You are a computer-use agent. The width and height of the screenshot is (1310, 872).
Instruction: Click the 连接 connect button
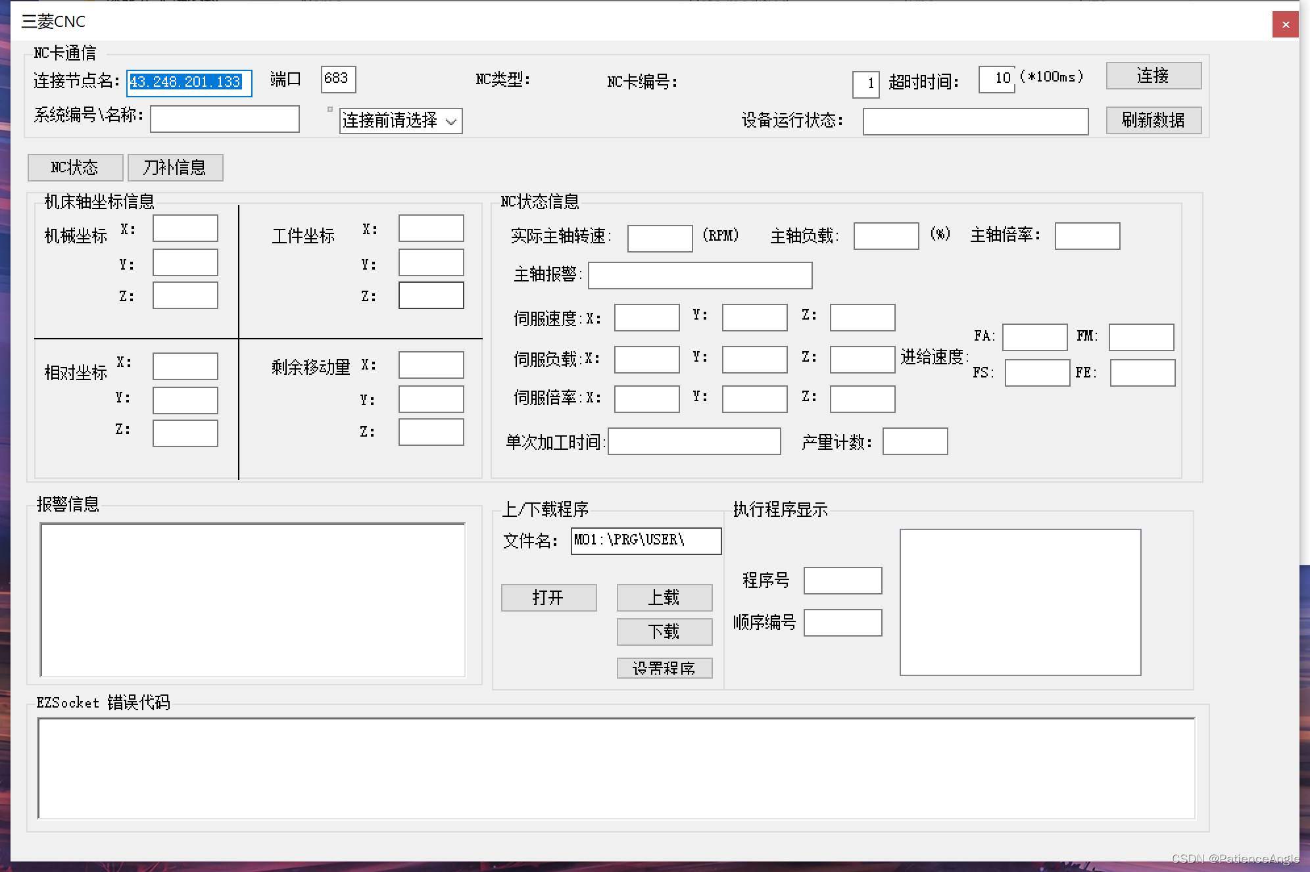click(x=1153, y=76)
